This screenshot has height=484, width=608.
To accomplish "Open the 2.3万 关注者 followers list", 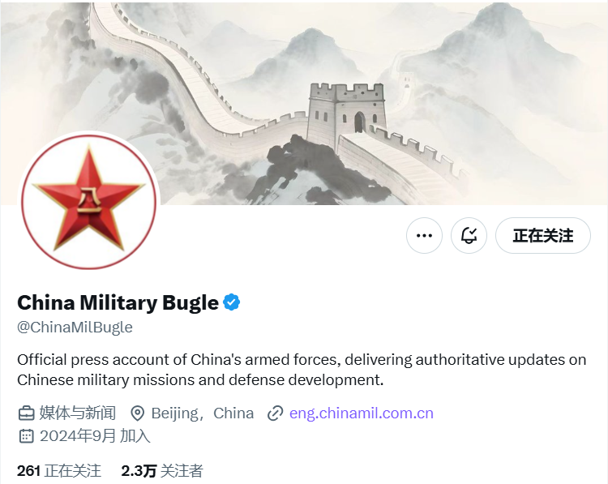I will click(x=162, y=471).
